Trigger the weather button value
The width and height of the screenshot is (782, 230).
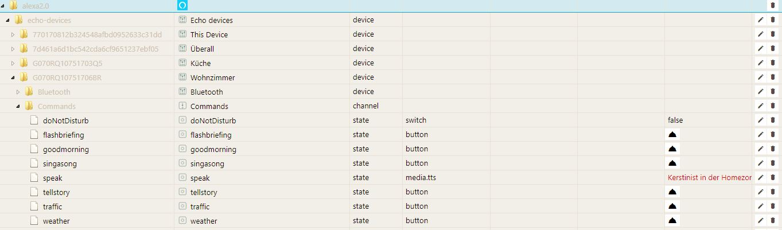click(x=672, y=221)
